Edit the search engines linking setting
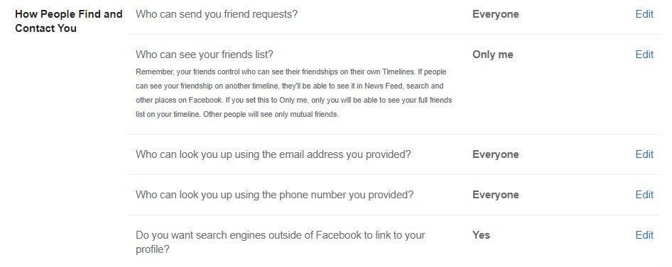The height and width of the screenshot is (267, 672). pyautogui.click(x=644, y=235)
